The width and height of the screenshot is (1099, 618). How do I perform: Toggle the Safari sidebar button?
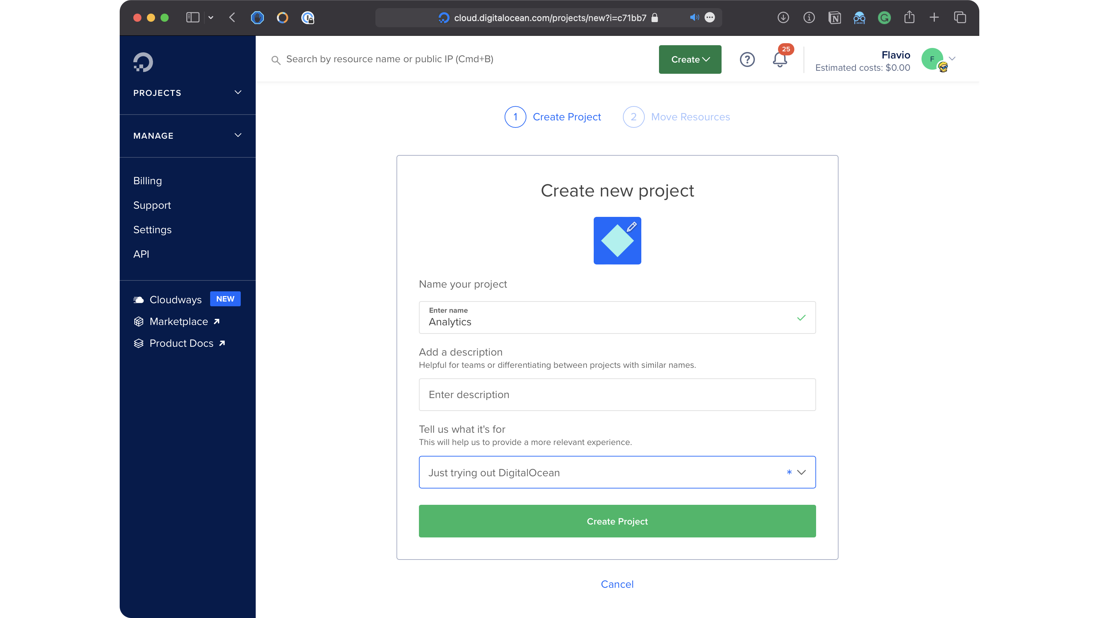(x=193, y=17)
